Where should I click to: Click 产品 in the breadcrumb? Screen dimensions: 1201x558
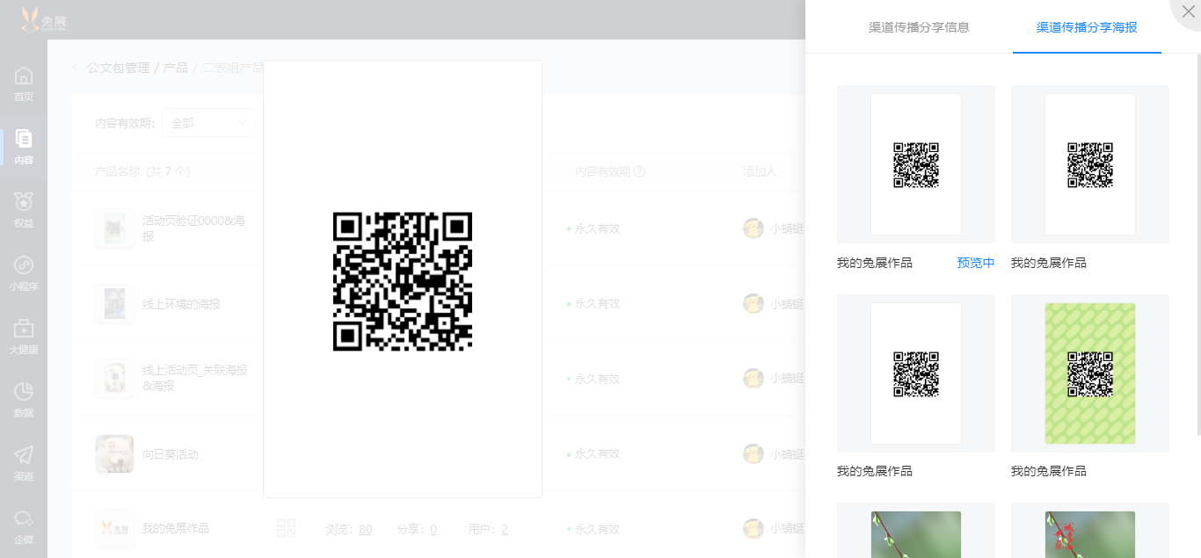(x=176, y=68)
